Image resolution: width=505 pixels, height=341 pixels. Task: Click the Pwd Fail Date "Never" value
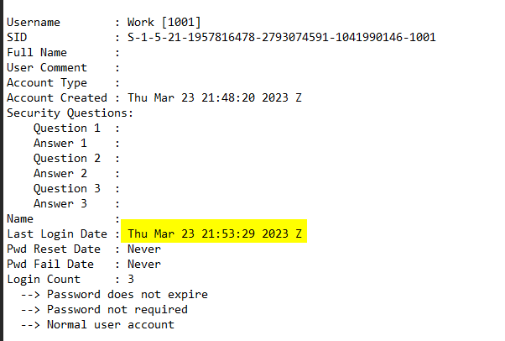point(144,264)
